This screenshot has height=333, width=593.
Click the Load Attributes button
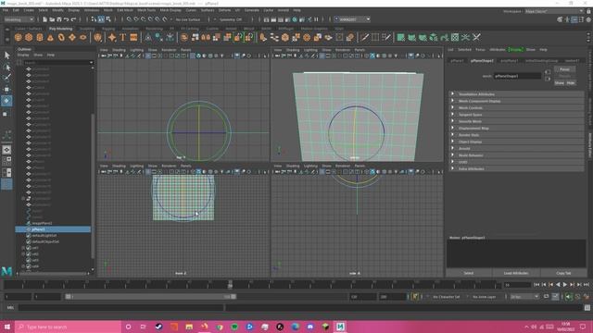pyautogui.click(x=516, y=273)
